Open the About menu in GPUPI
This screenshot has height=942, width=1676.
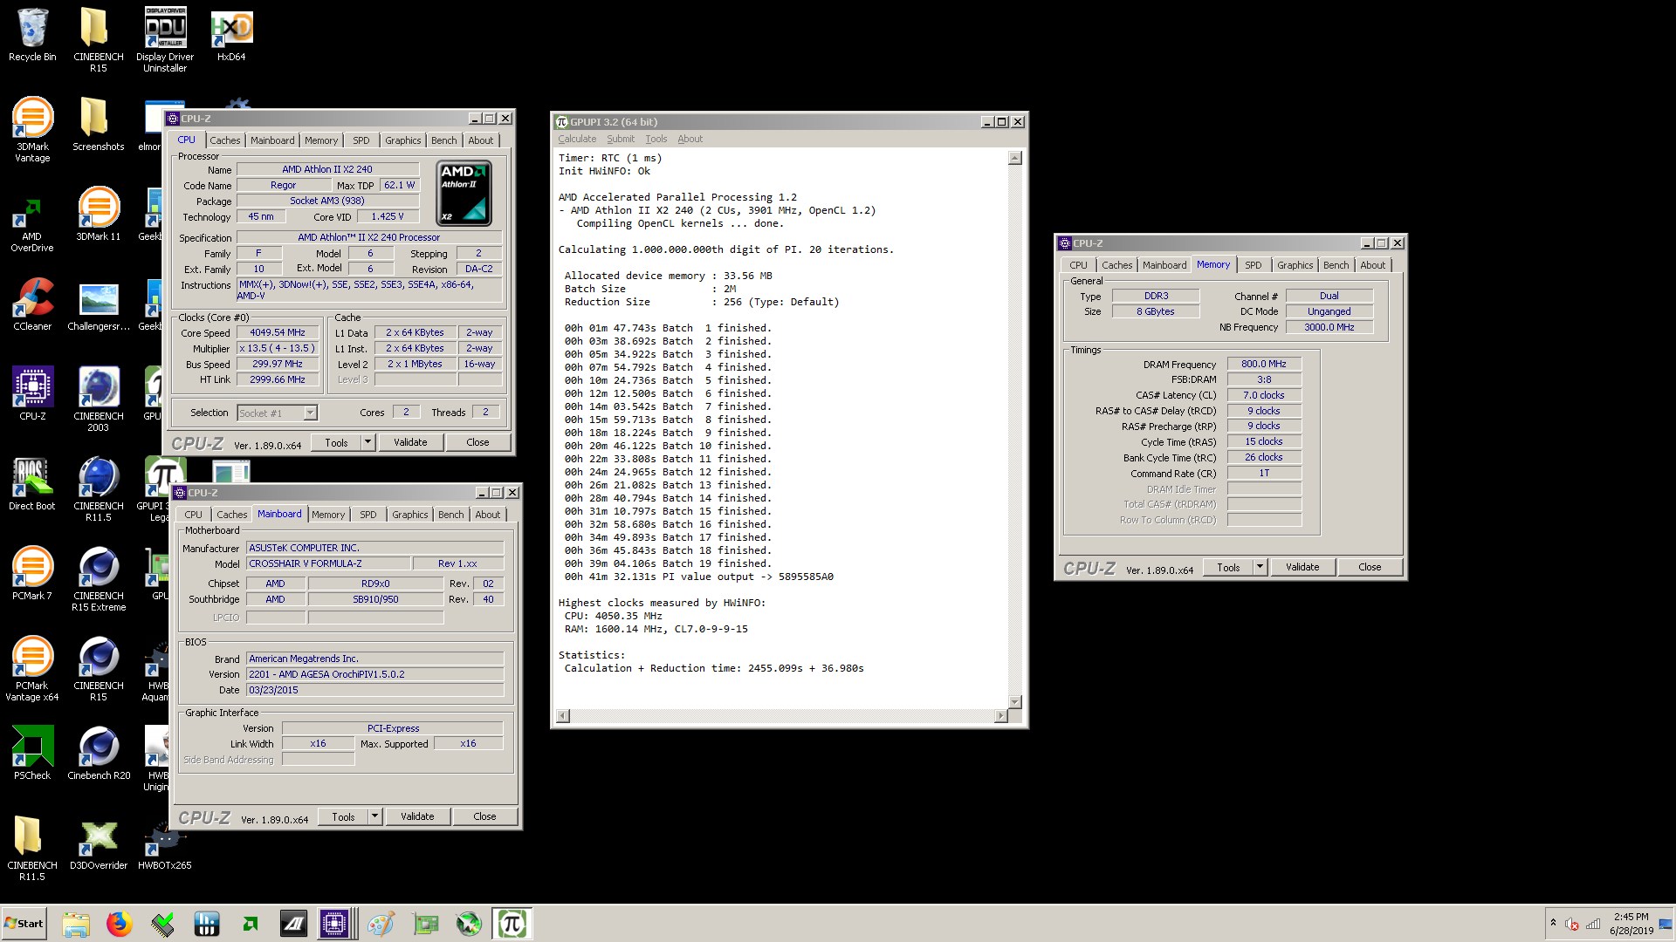click(690, 139)
